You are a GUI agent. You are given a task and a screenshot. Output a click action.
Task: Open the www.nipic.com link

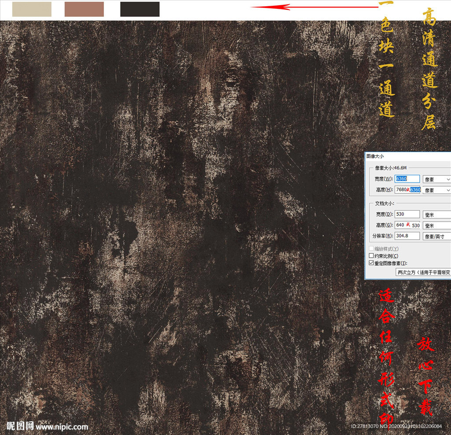(62, 427)
